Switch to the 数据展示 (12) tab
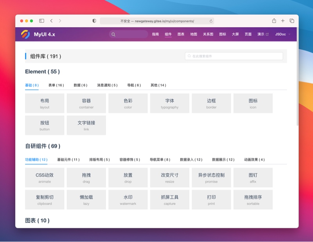Screen dimensions: 313x242 (223, 160)
